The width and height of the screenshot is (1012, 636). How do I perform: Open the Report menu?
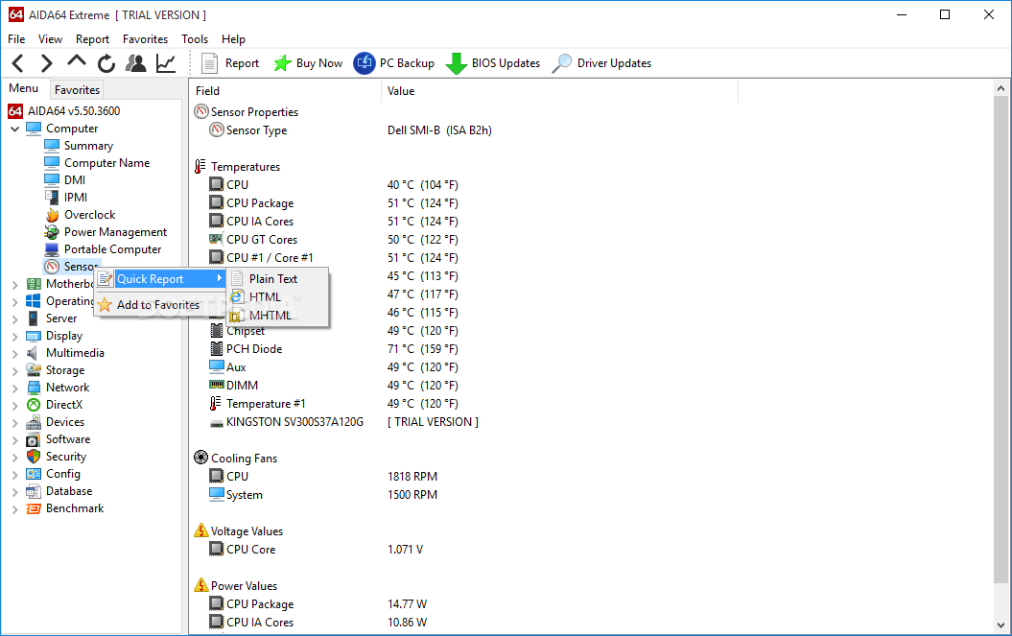click(x=92, y=39)
